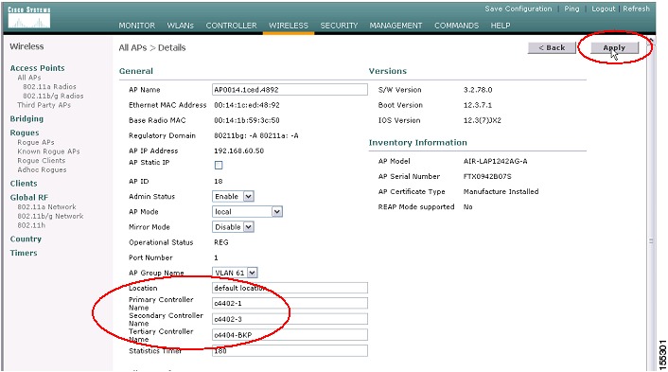The image size is (668, 372).
Task: Select AP IP Address 192.168.60.50
Action: tap(239, 151)
